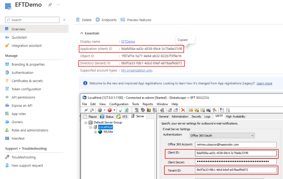Collapse the left sidebar menu

[64, 20]
